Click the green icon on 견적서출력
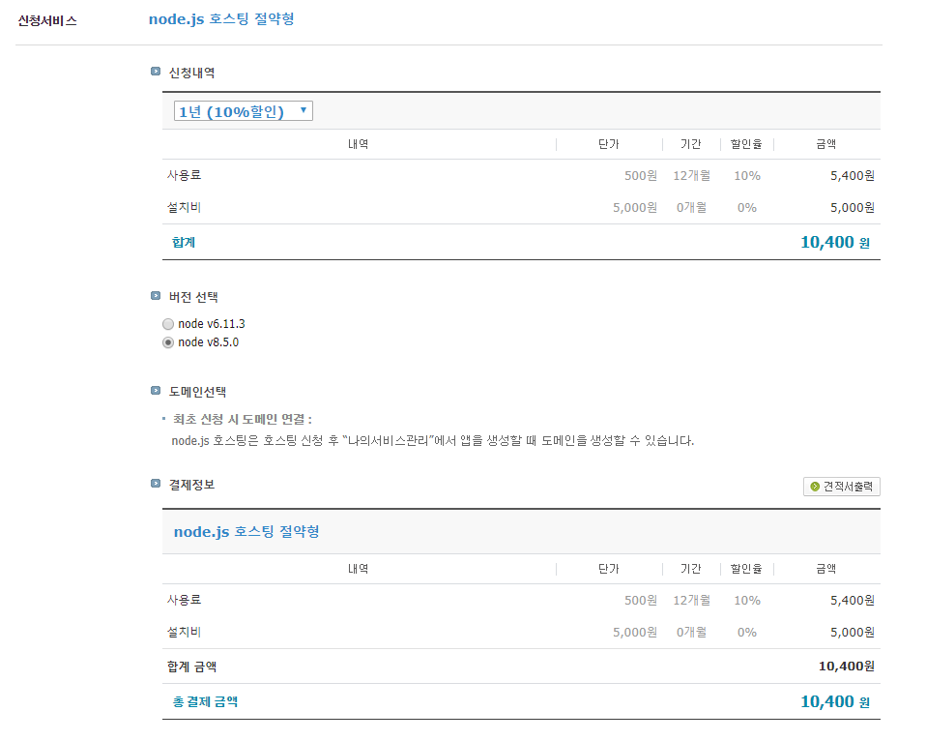 tap(815, 487)
